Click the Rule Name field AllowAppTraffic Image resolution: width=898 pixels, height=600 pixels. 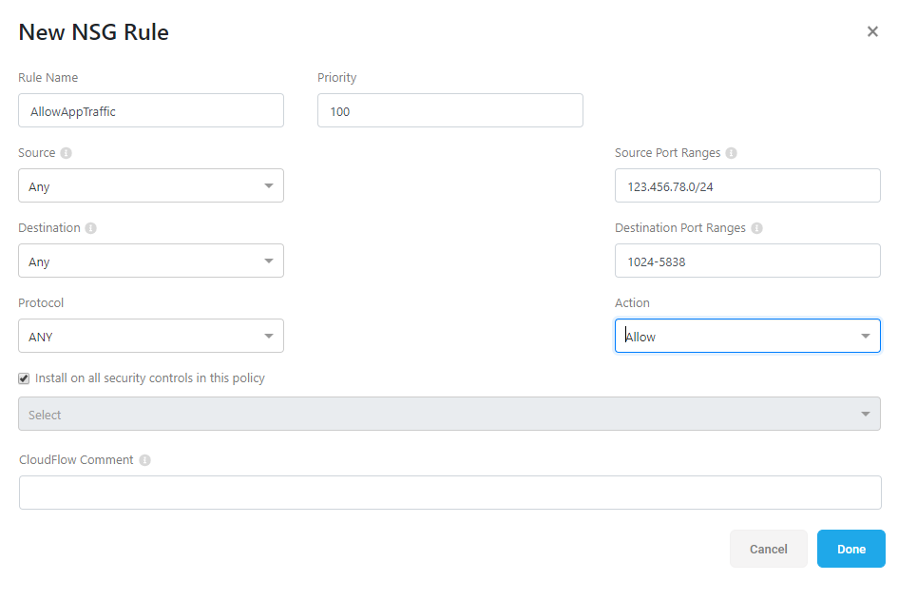pyautogui.click(x=151, y=110)
